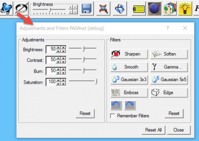Click the Saturation slider thumb
199x141 pixels.
point(96,82)
